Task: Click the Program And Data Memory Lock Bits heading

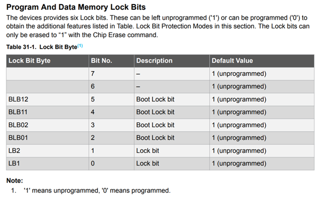Action: 76,7
